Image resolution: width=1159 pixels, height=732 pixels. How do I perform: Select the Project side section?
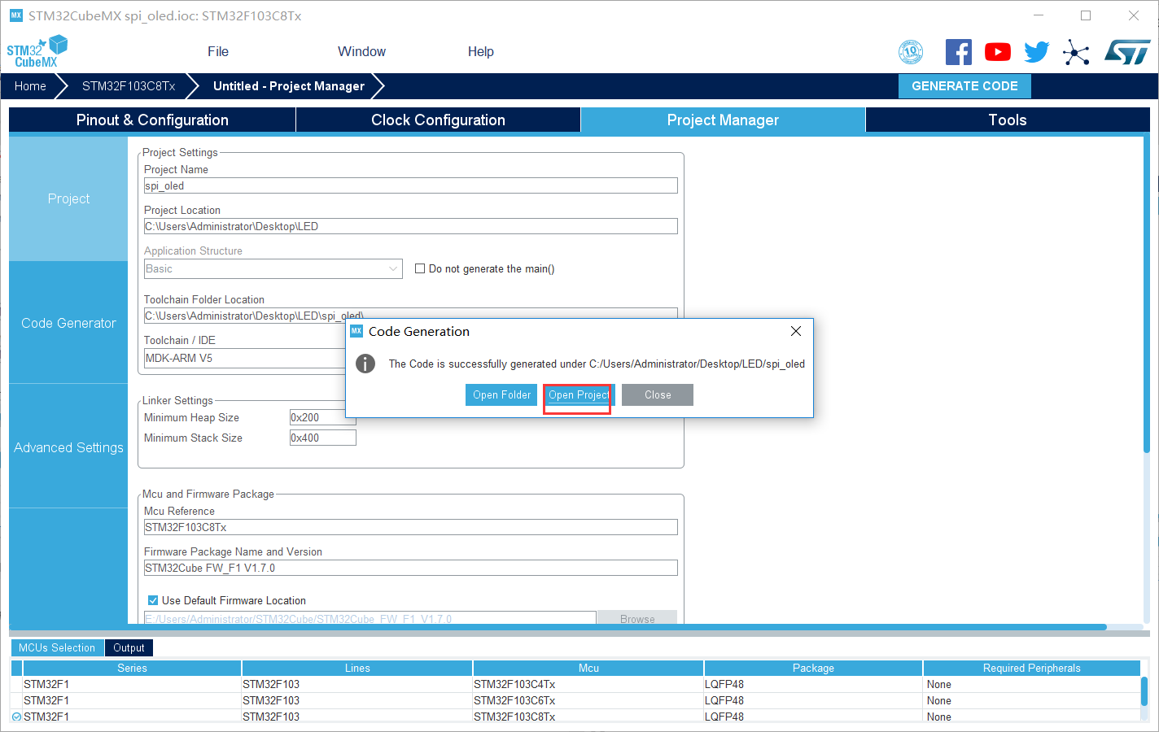click(x=68, y=198)
